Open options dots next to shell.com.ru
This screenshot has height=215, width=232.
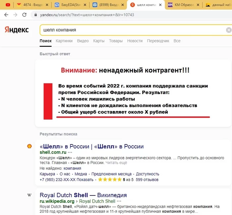[70, 152]
